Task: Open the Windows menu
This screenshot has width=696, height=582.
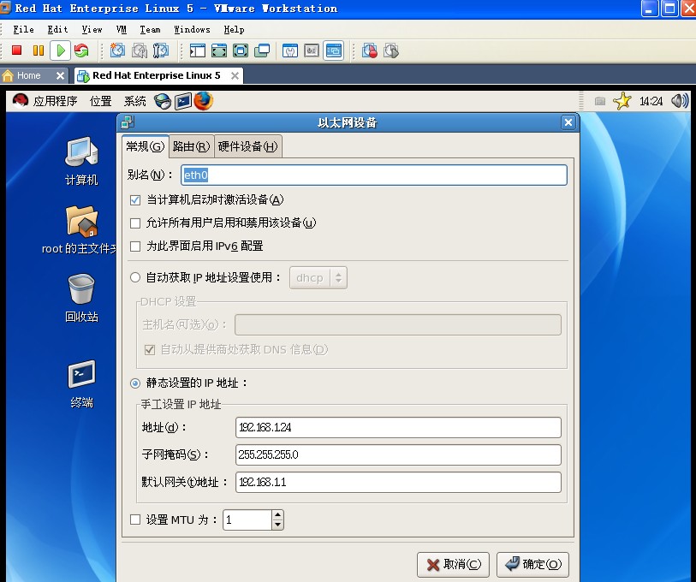Action: pos(193,29)
